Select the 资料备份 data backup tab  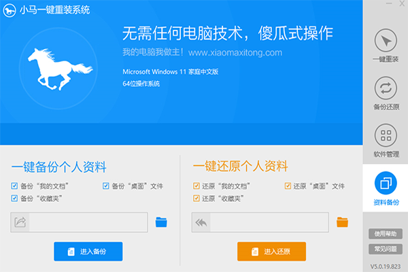386,188
